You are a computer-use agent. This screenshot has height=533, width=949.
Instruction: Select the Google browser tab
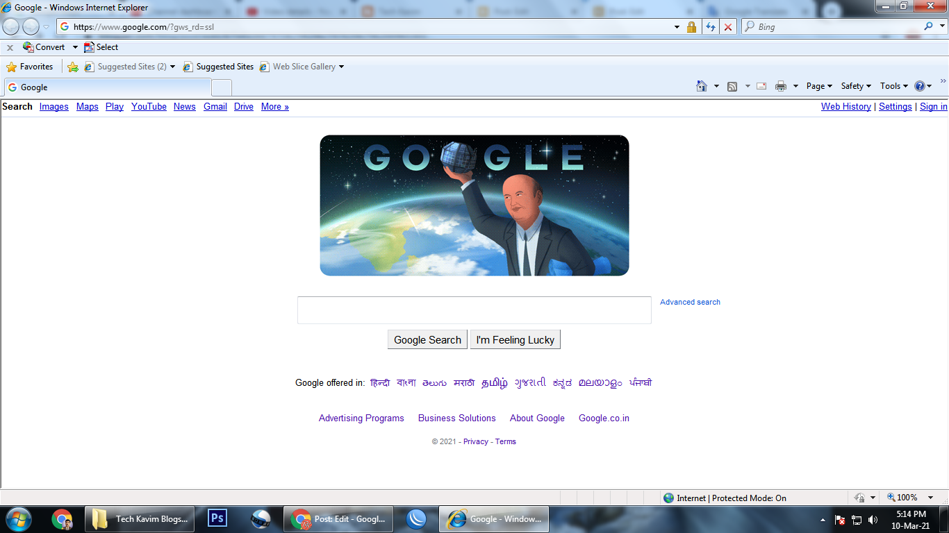coord(108,87)
